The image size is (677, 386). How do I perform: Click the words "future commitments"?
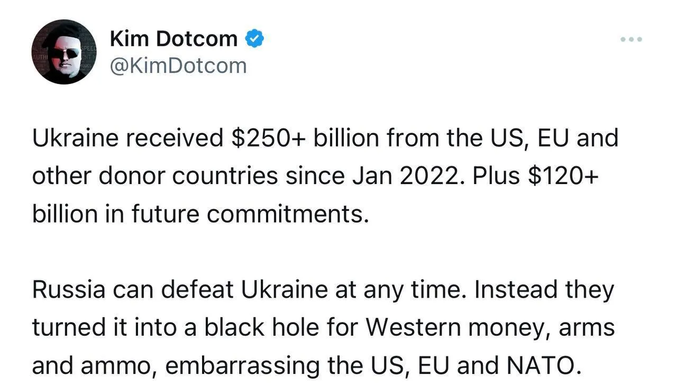point(249,214)
